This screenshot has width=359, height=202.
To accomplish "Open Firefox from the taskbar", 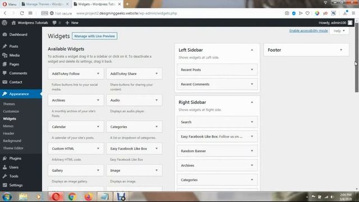I will click(89, 197).
